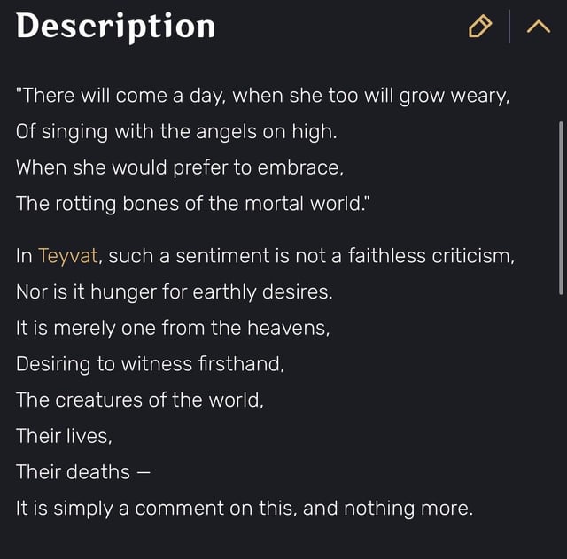Click the line "When she would prefer to embrace"
Viewport: 567px width, 559px height.
point(180,168)
